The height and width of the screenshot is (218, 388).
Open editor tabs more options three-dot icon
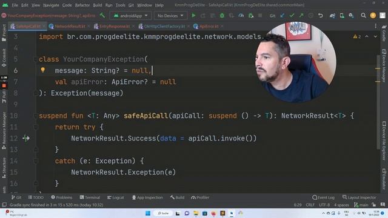(375, 26)
